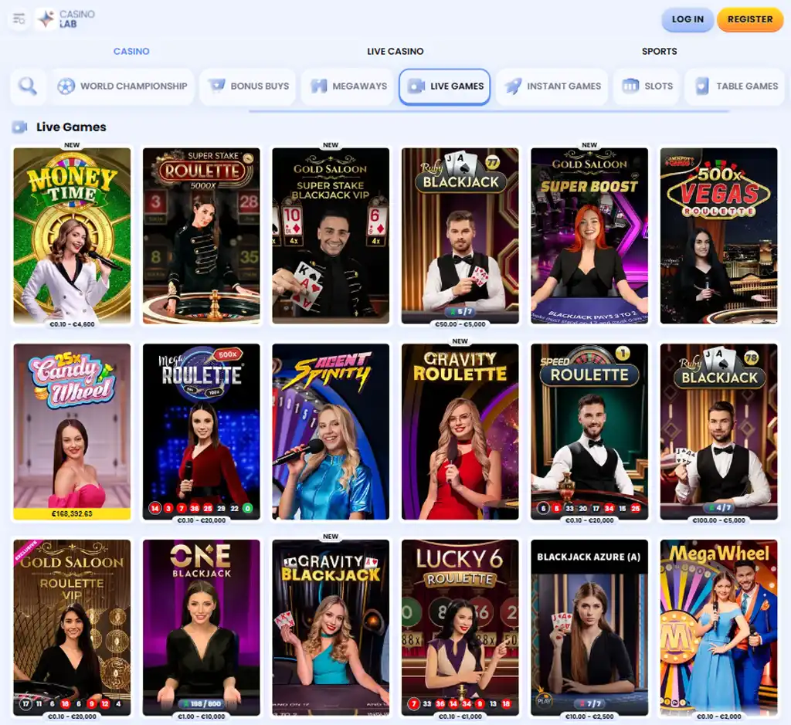
Task: Open Agent Spinity game
Action: (331, 431)
